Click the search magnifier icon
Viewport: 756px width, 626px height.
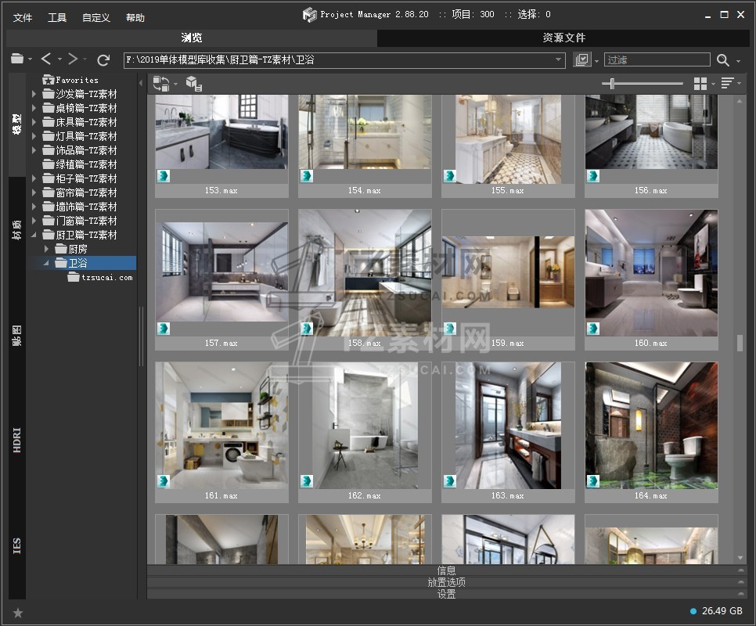point(722,60)
